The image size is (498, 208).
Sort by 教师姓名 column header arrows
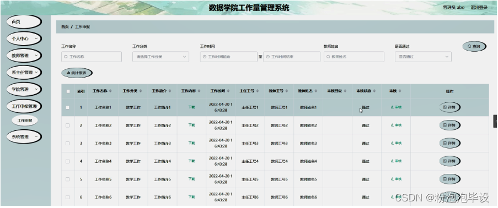click(x=315, y=91)
